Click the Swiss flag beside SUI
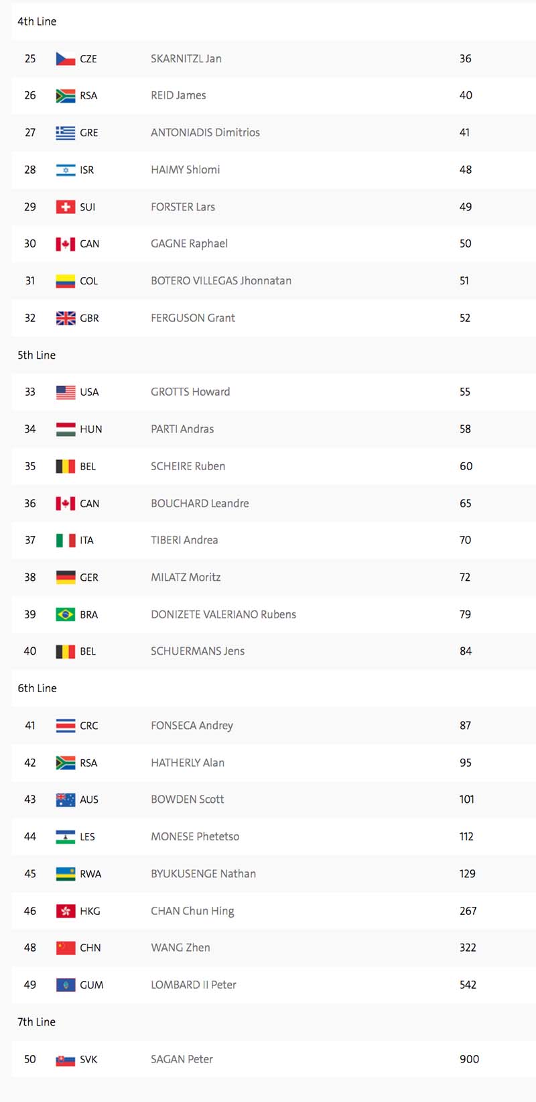Image resolution: width=536 pixels, height=1102 pixels. (x=65, y=207)
